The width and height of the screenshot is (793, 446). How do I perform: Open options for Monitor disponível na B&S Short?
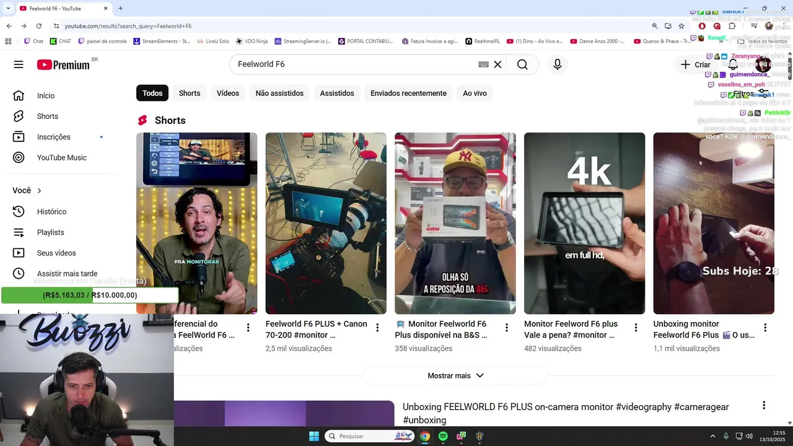coord(507,328)
